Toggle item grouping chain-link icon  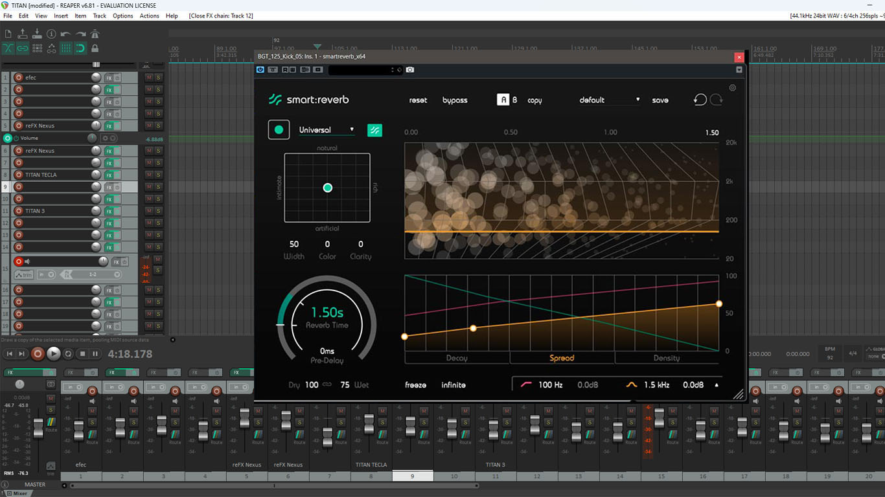23,48
